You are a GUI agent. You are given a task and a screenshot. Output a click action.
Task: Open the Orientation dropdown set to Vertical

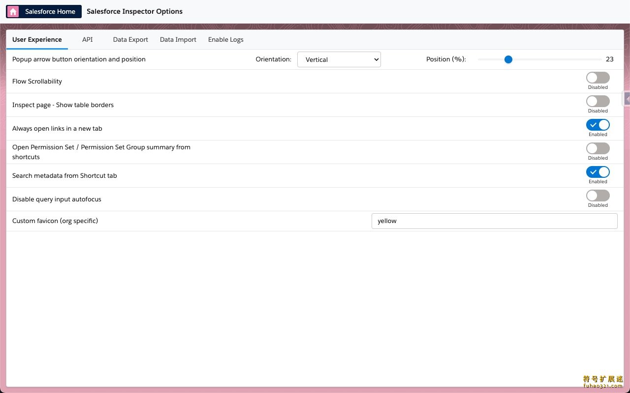[x=339, y=59]
